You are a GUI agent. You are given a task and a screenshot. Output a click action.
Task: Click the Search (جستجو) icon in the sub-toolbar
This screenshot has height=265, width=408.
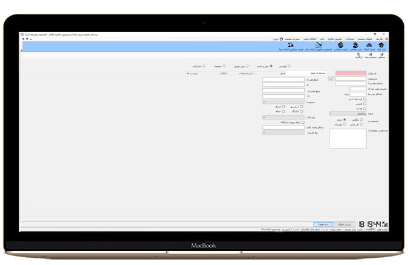(382, 54)
